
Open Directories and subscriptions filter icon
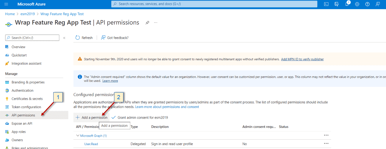coord(337,4)
